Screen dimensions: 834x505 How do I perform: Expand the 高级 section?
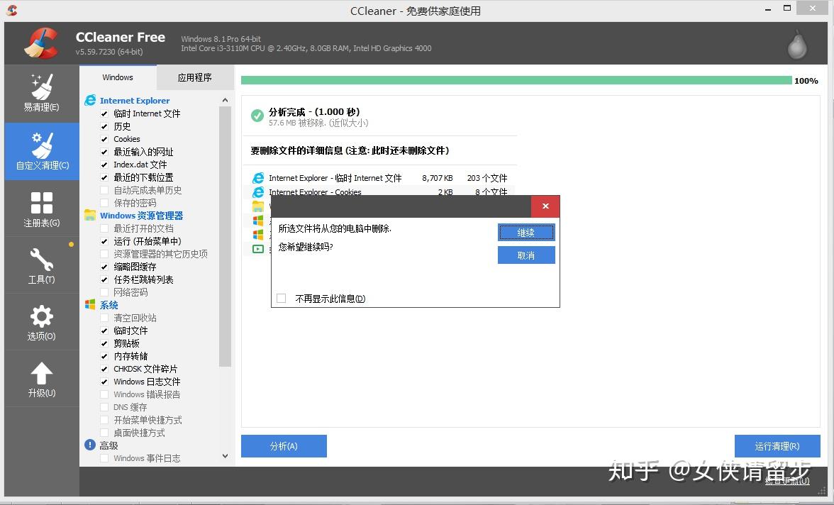pos(109,445)
